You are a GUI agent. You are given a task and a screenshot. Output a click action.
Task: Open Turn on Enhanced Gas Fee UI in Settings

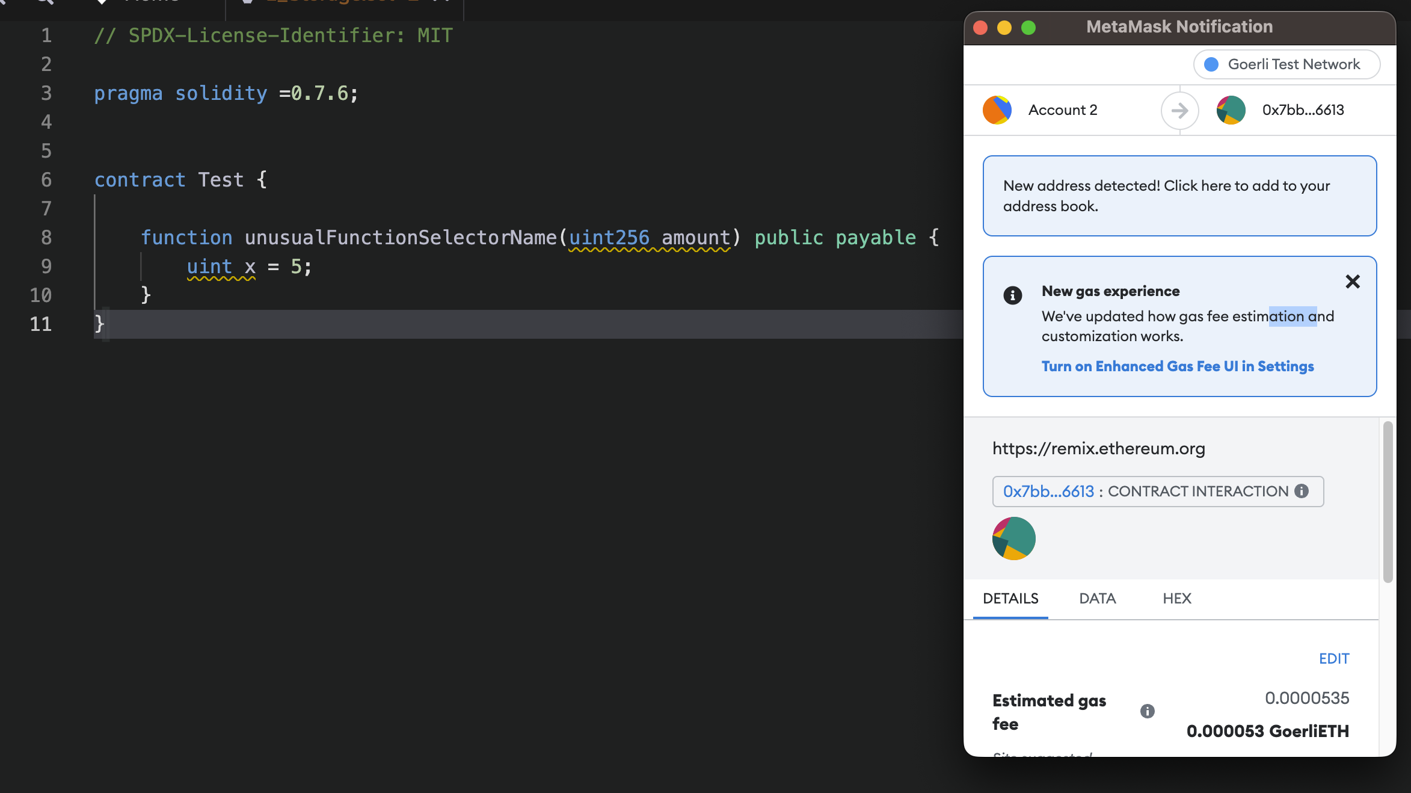pyautogui.click(x=1177, y=366)
